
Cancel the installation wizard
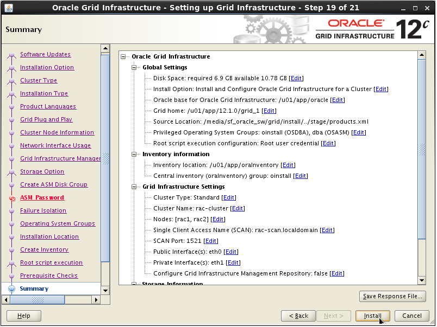click(x=411, y=316)
